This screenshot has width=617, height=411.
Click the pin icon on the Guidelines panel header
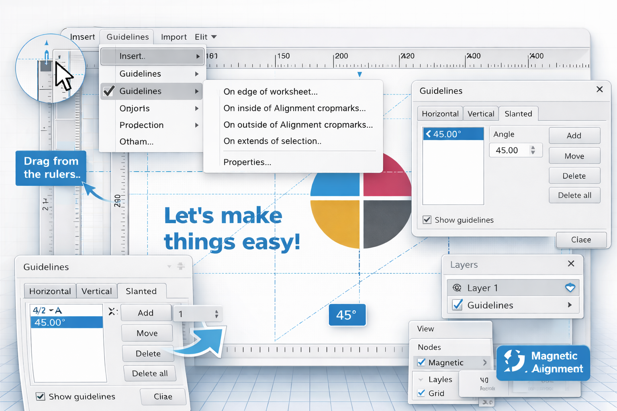pyautogui.click(x=180, y=266)
